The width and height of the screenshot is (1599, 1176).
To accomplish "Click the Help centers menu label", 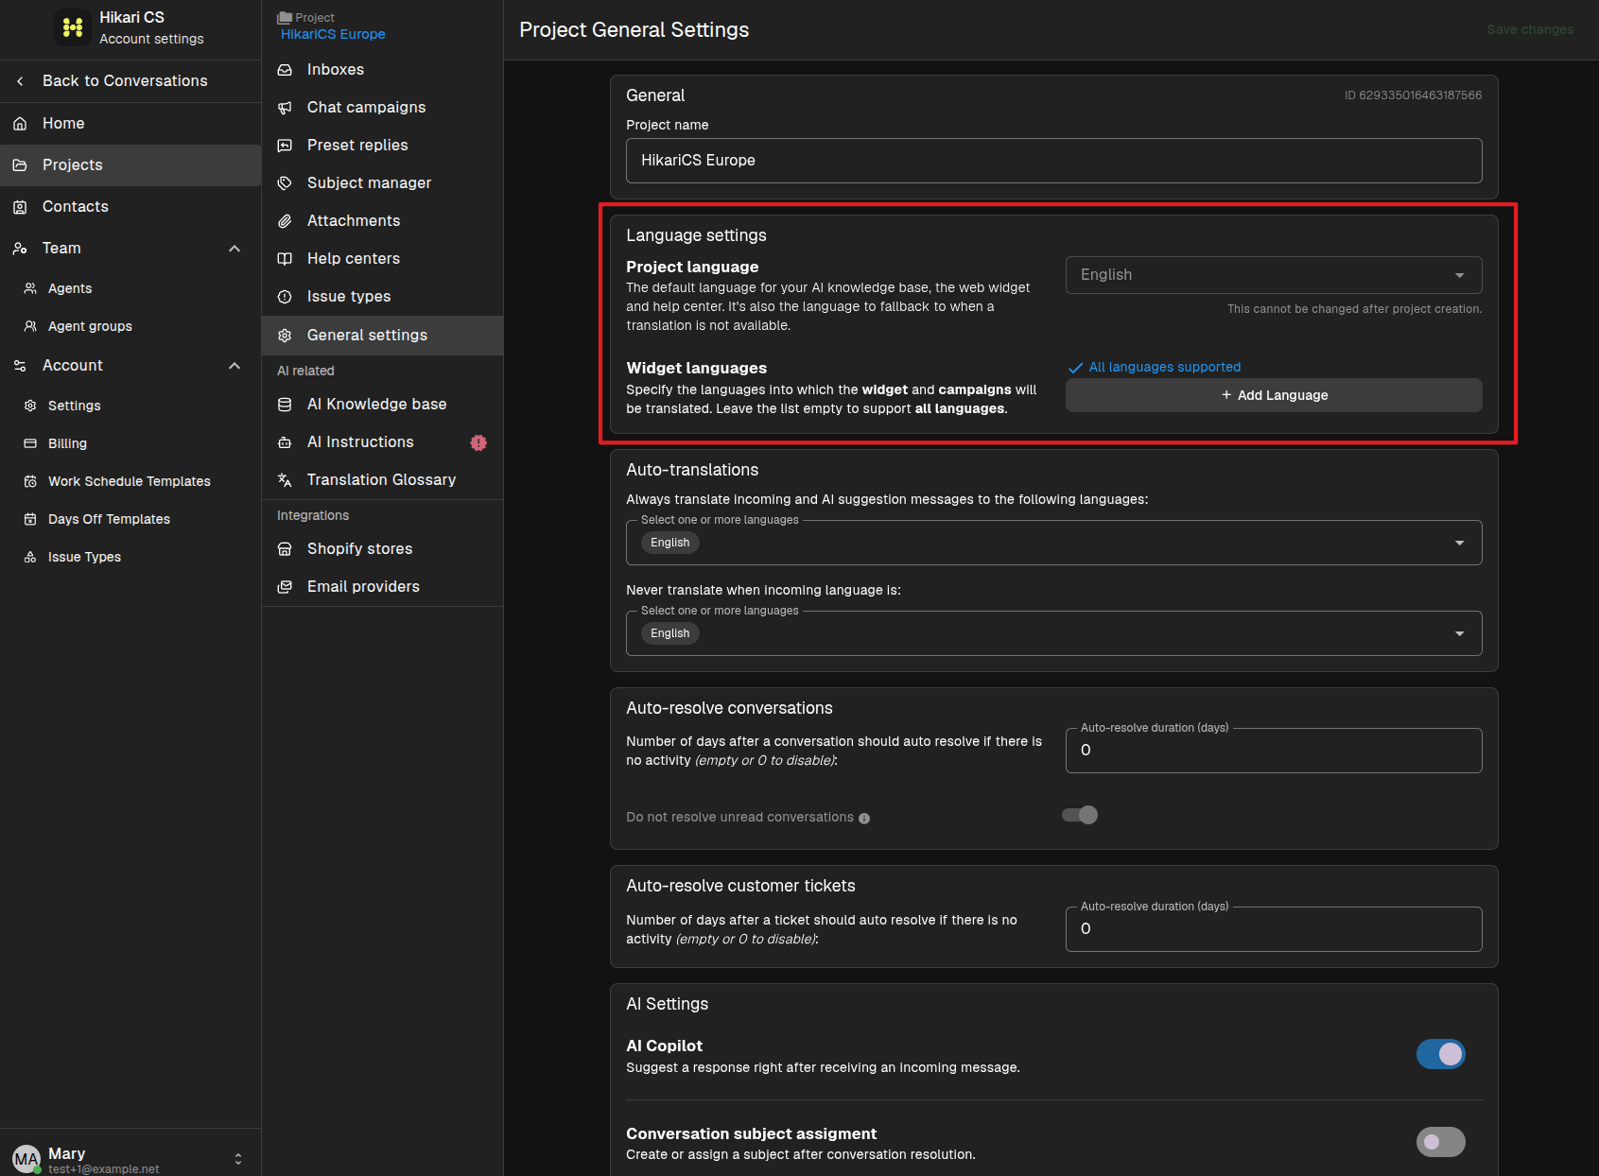I will [x=354, y=259].
